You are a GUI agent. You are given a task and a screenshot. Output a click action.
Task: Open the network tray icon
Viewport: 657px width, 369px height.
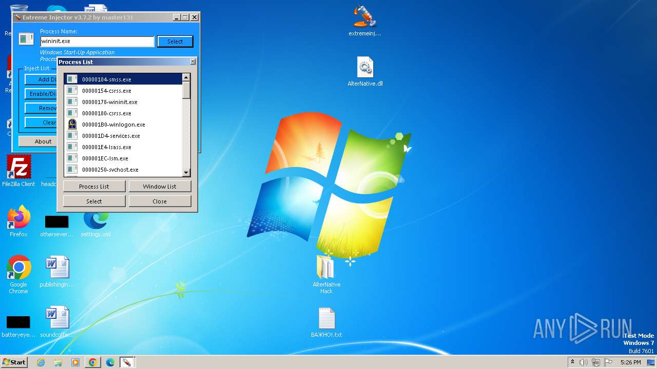595,362
